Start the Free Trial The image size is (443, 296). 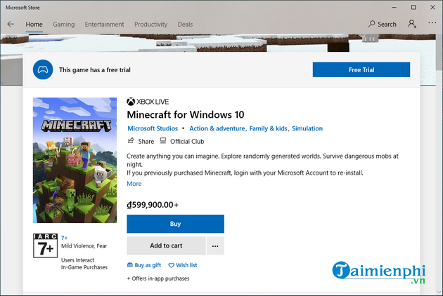coord(361,69)
